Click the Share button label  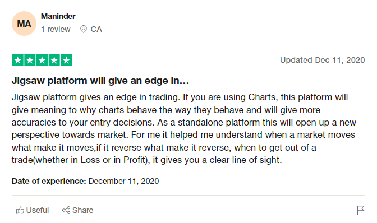click(x=83, y=210)
